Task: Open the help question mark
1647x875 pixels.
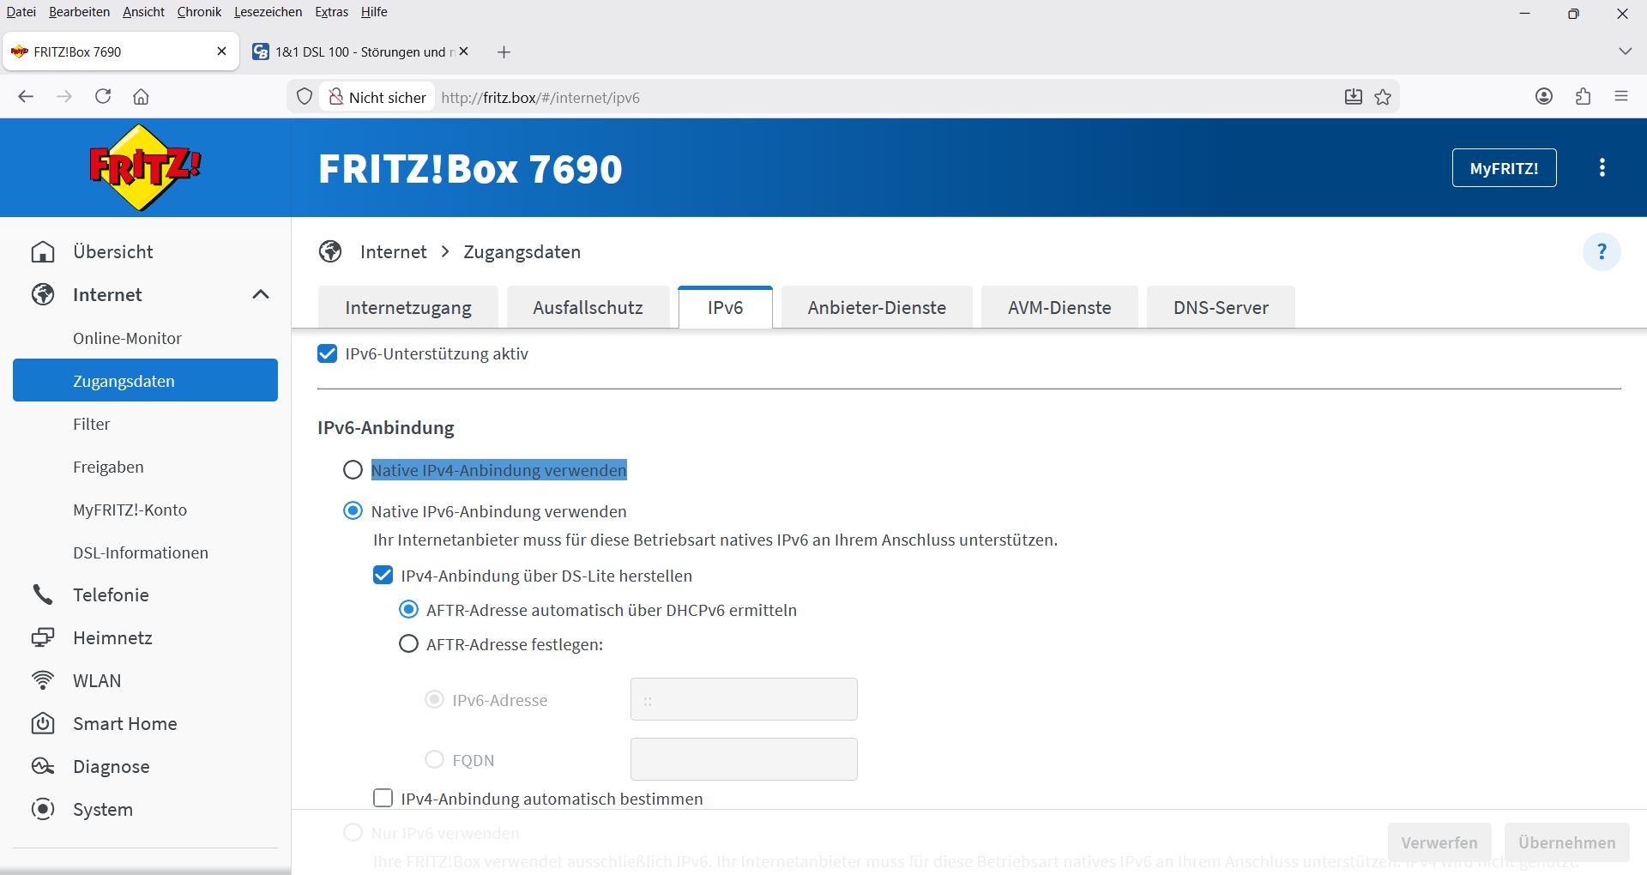Action: pos(1602,251)
